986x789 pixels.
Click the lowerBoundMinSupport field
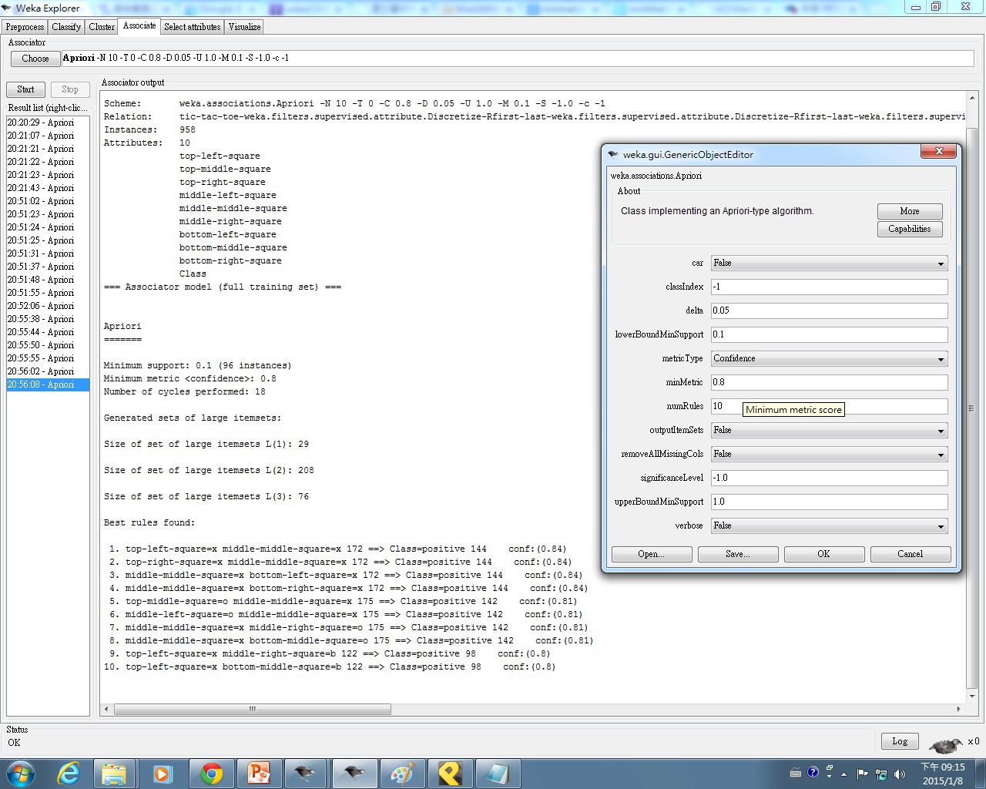pos(829,334)
